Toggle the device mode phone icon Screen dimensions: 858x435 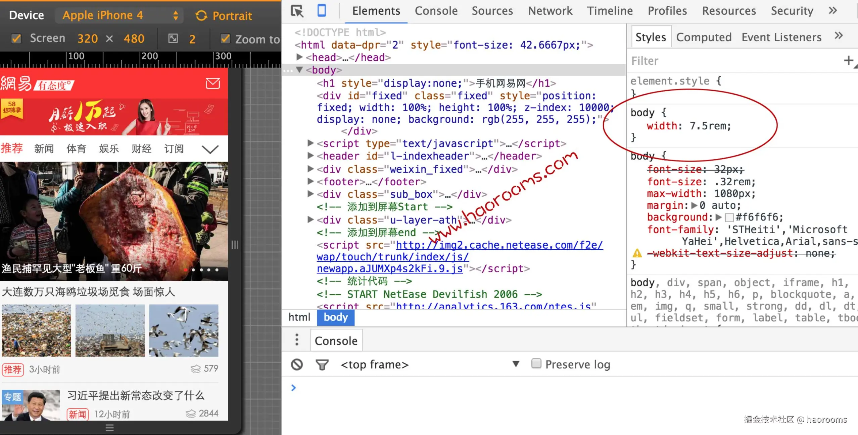[322, 10]
